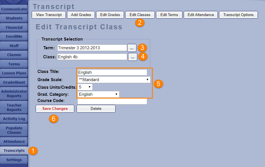This screenshot has height=167, width=265.
Task: Click into the Class Title field
Action: click(112, 72)
